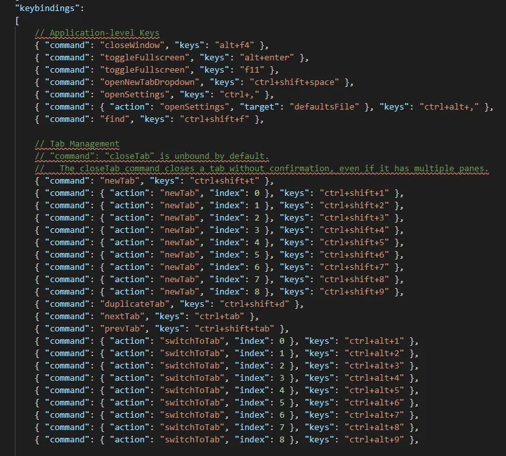Click the "ctrl+shift+2" keys value
The image size is (506, 456).
click(354, 206)
